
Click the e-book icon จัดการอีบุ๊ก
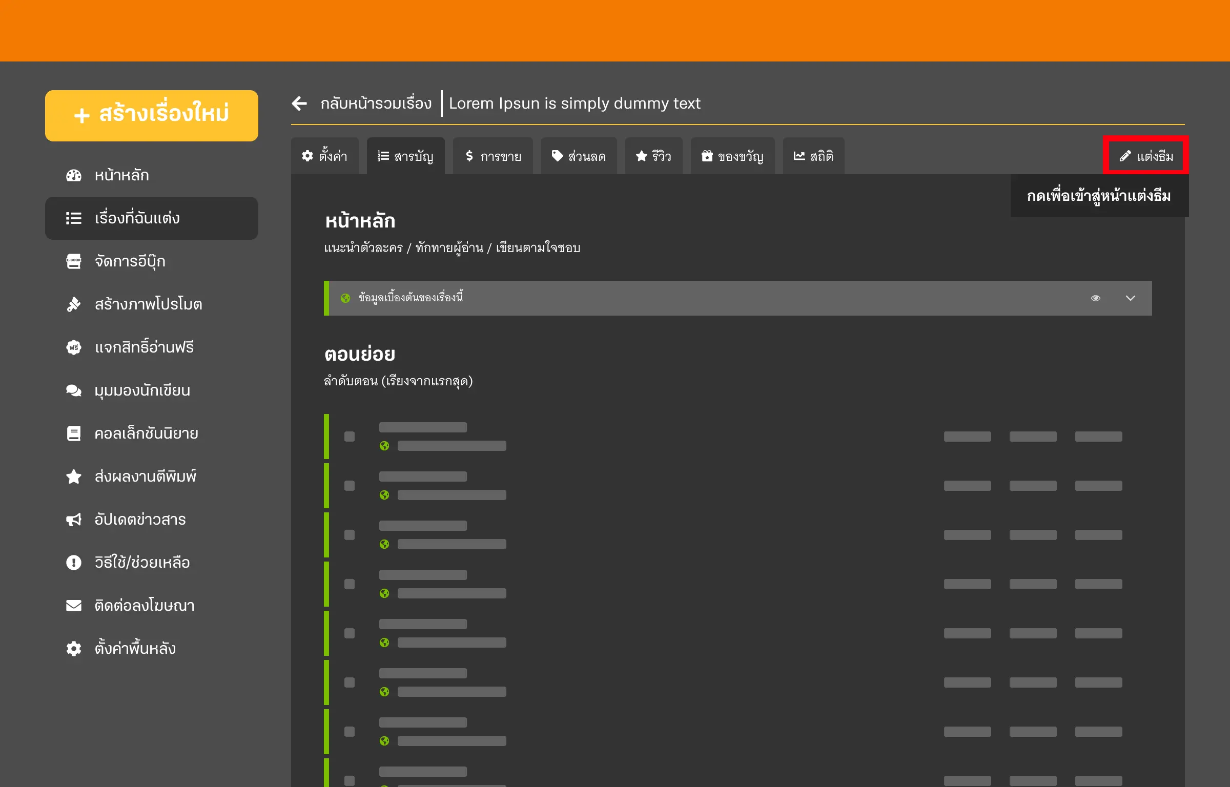click(74, 261)
